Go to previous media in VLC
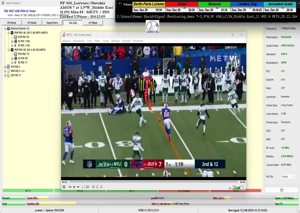Screen dimensions: 300x213 (x=70, y=187)
